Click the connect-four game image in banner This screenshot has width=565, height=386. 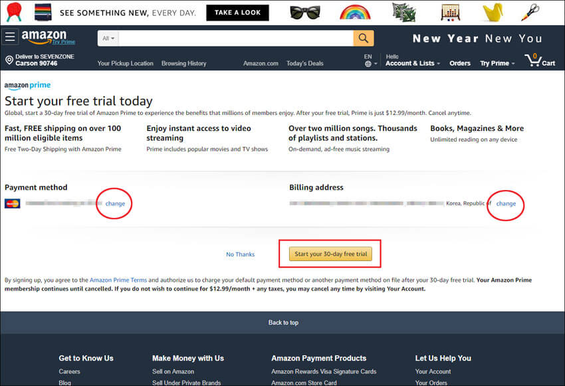[450, 13]
